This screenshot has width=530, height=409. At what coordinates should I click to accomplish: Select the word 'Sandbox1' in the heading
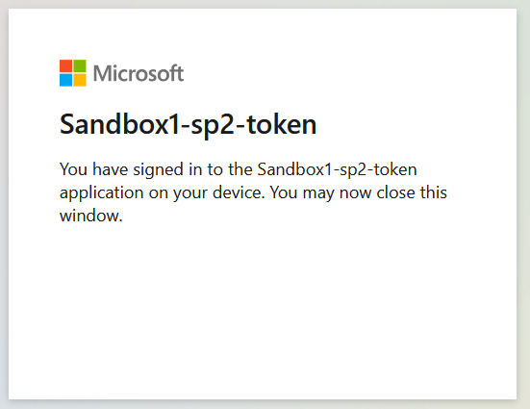119,124
